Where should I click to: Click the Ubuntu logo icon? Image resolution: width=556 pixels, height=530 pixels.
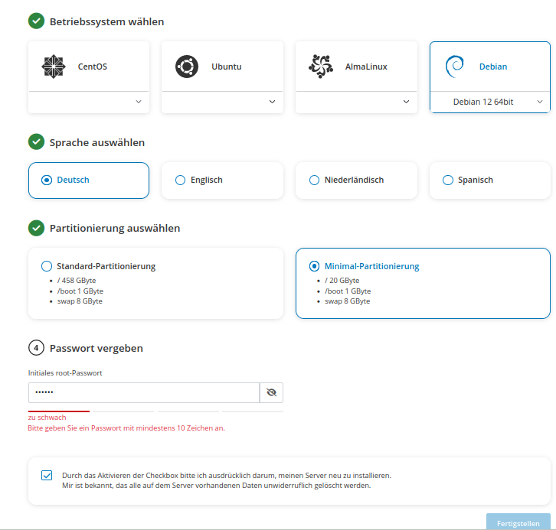click(x=187, y=67)
